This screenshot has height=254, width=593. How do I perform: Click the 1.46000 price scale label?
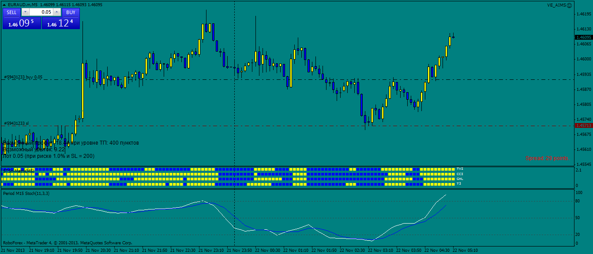584,59
